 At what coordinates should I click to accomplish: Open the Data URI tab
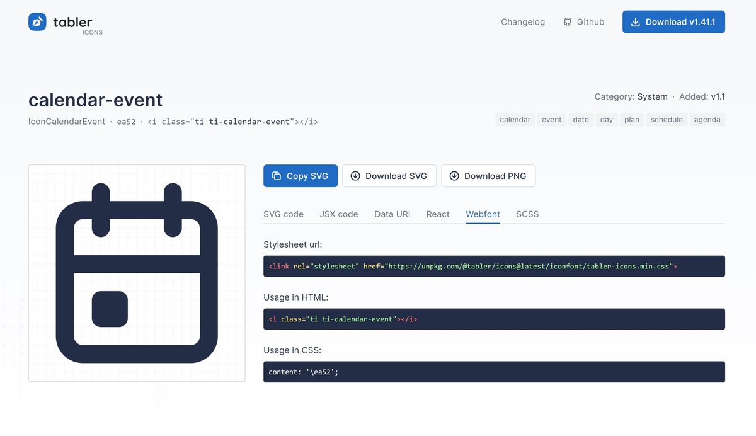tap(392, 214)
